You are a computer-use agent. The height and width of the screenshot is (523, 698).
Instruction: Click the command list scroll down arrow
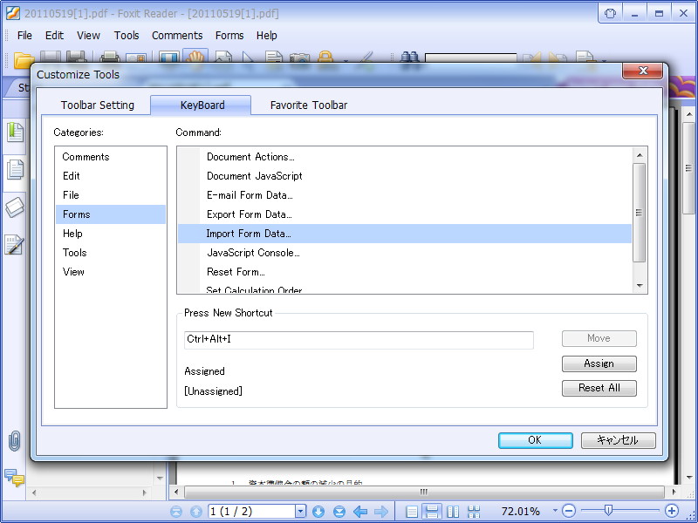point(640,285)
